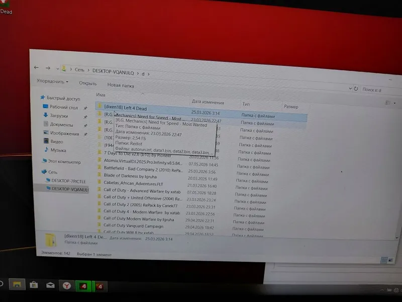Open Изображения in sidebar
The image size is (402, 302).
coord(61,133)
